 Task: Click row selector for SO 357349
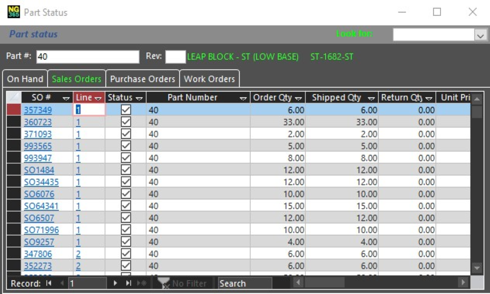tap(14, 110)
